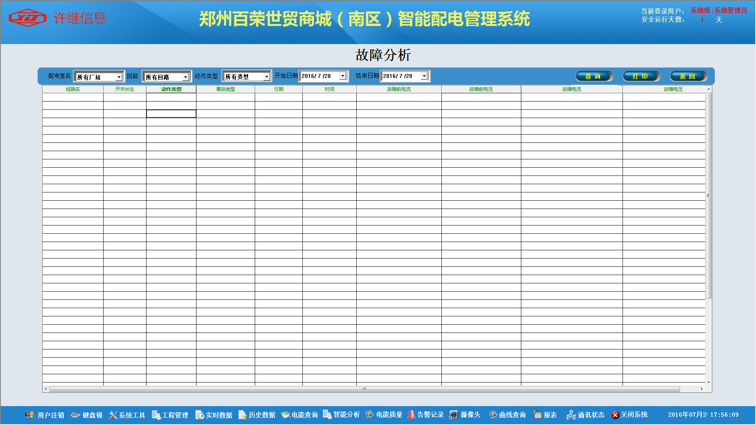The height and width of the screenshot is (425, 756).
Task: Expand the 所有回路 circuit dropdown
Action: pos(185,77)
